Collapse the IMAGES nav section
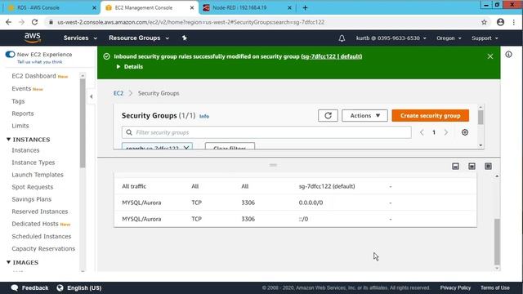 [9, 262]
